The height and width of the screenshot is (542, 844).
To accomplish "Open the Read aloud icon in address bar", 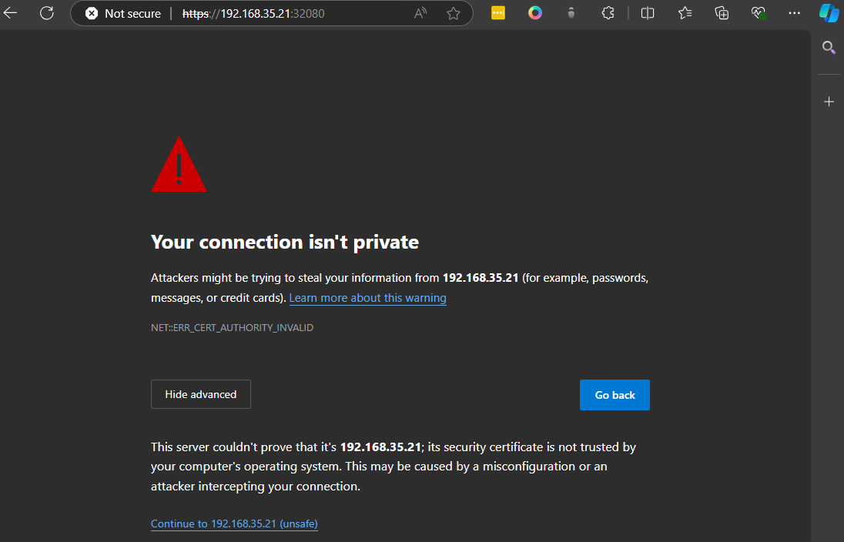I will (420, 13).
